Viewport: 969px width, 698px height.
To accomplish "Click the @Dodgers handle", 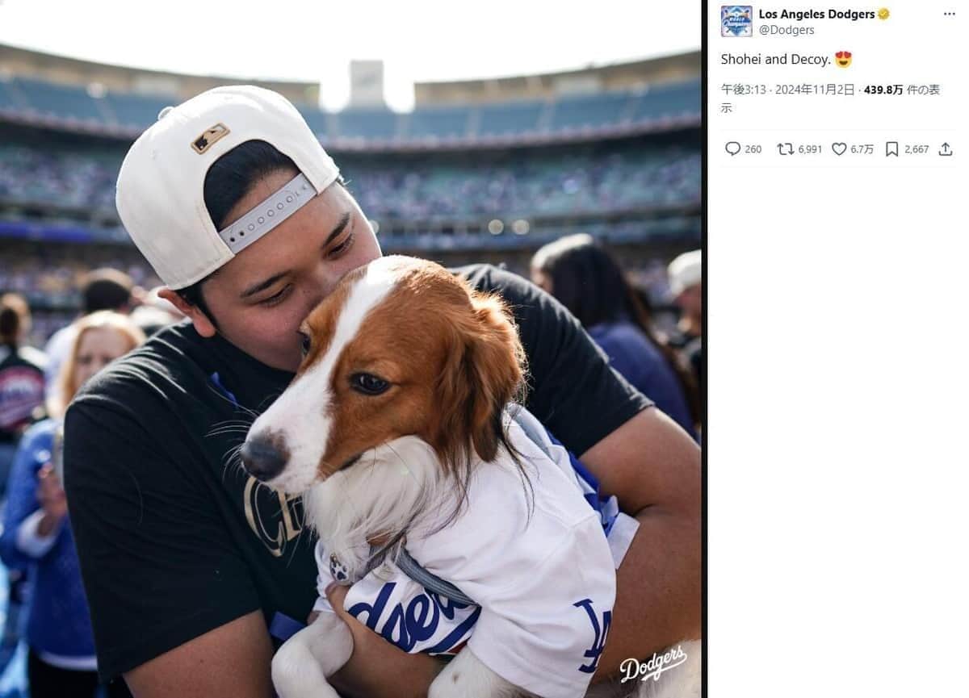I will point(787,30).
